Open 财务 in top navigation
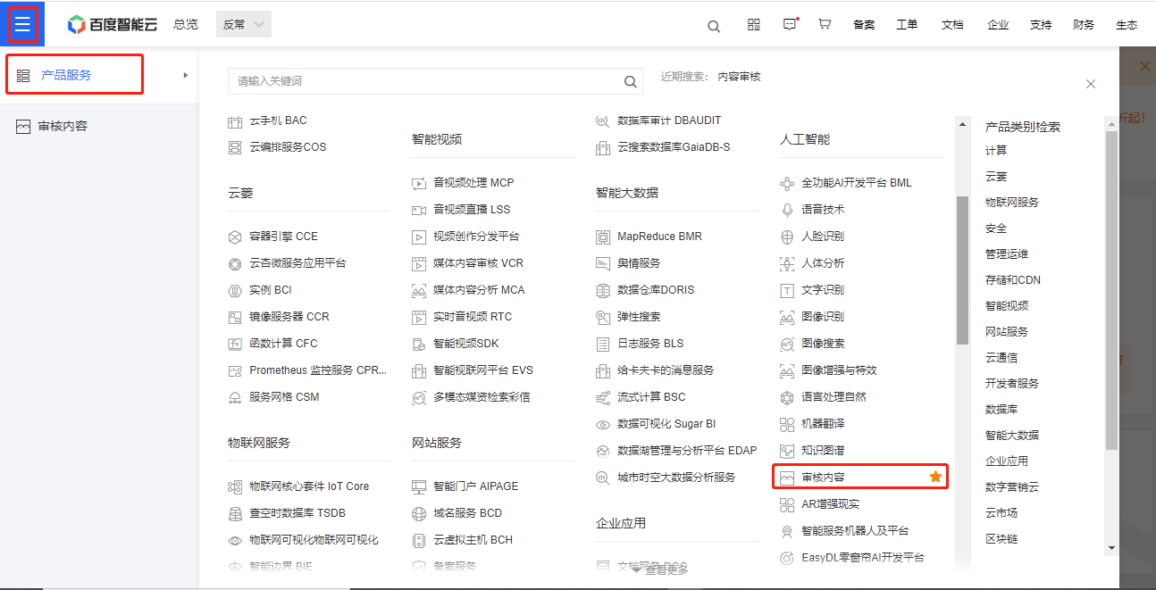 (1084, 25)
